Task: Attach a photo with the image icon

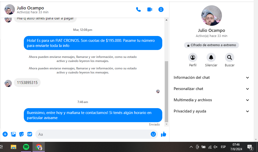Action: (x=14, y=134)
